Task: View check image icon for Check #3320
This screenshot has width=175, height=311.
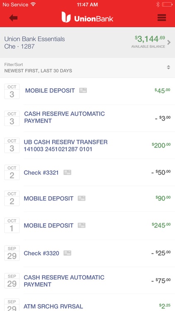Action: (68, 253)
